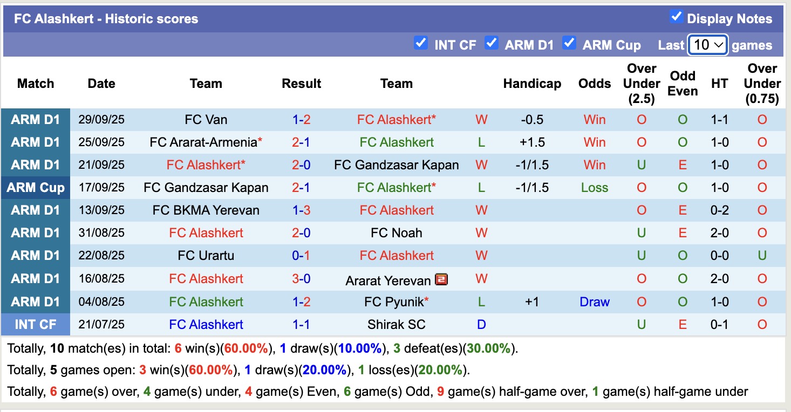Disable the INT CF filter checkbox

point(421,44)
